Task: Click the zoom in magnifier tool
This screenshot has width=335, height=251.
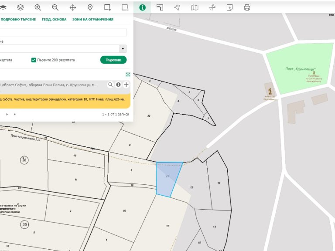Action: 38,7
